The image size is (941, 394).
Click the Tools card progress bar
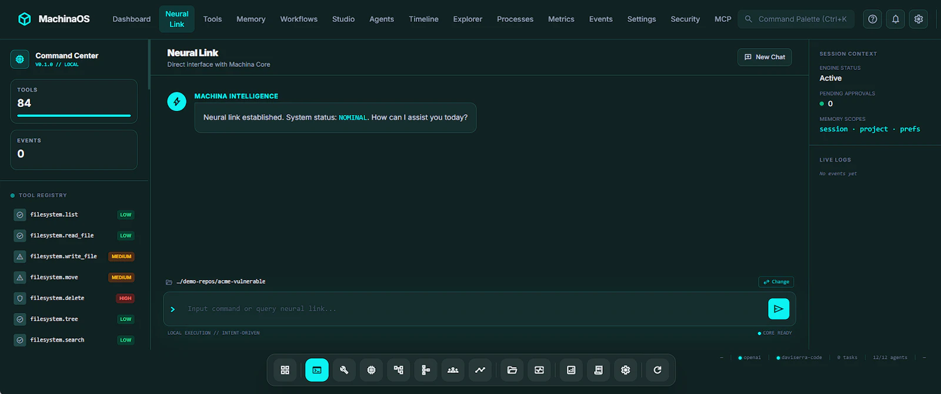[74, 116]
